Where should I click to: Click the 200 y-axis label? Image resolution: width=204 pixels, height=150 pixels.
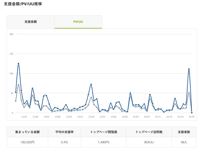click(11, 34)
